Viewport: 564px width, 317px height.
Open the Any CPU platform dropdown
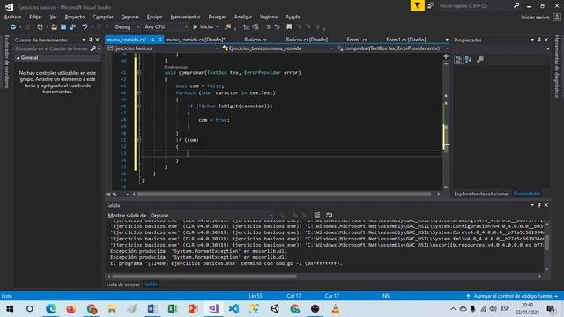[x=166, y=27]
